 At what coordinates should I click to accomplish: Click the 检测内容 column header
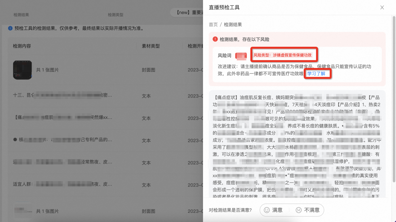point(22,46)
